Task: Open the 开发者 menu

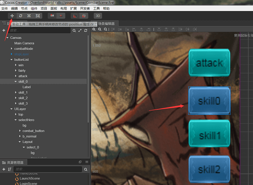Action: click(x=85, y=9)
